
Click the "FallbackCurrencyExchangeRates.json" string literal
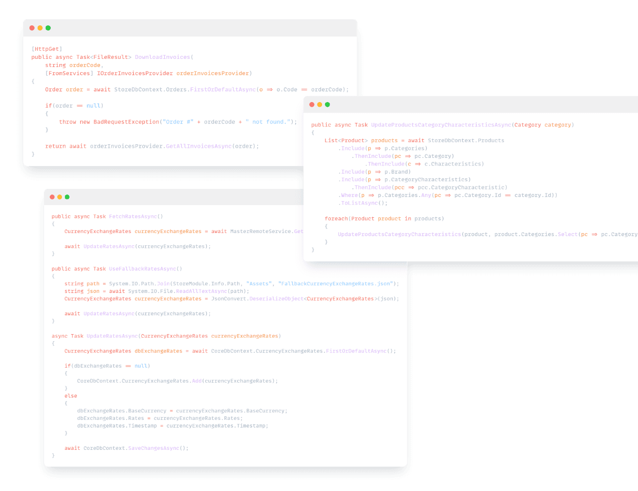[x=335, y=284]
